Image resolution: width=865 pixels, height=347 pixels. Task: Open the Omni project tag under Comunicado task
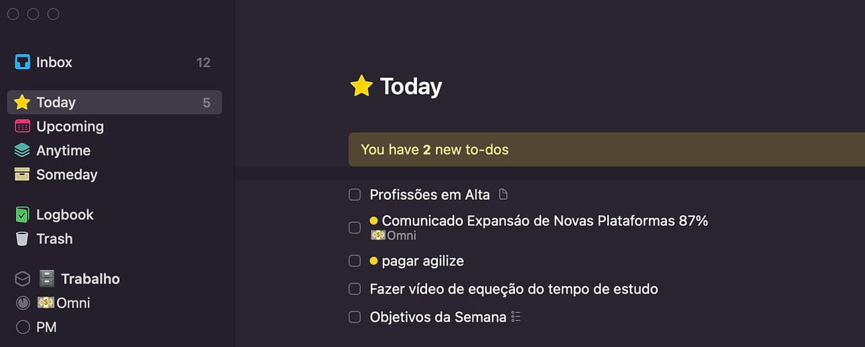tap(394, 235)
